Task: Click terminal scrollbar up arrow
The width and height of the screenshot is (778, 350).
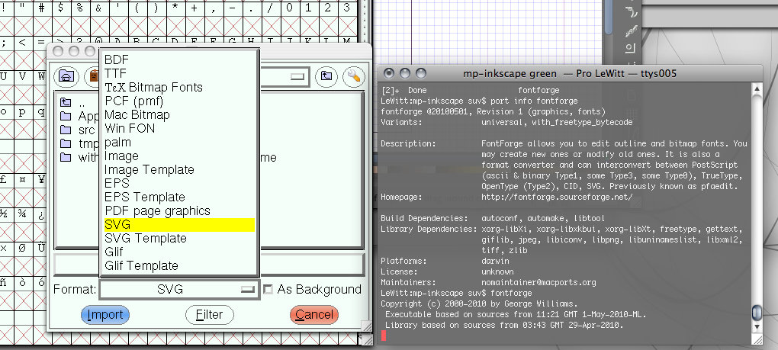Action: pyautogui.click(x=757, y=88)
